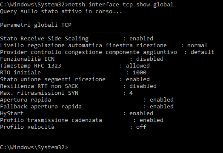Click the 'allowed' timestamp value
This screenshot has height=153, width=223.
(137, 66)
